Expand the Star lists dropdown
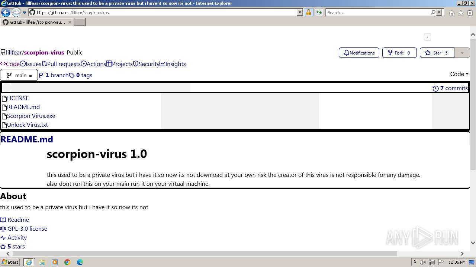 click(x=462, y=53)
